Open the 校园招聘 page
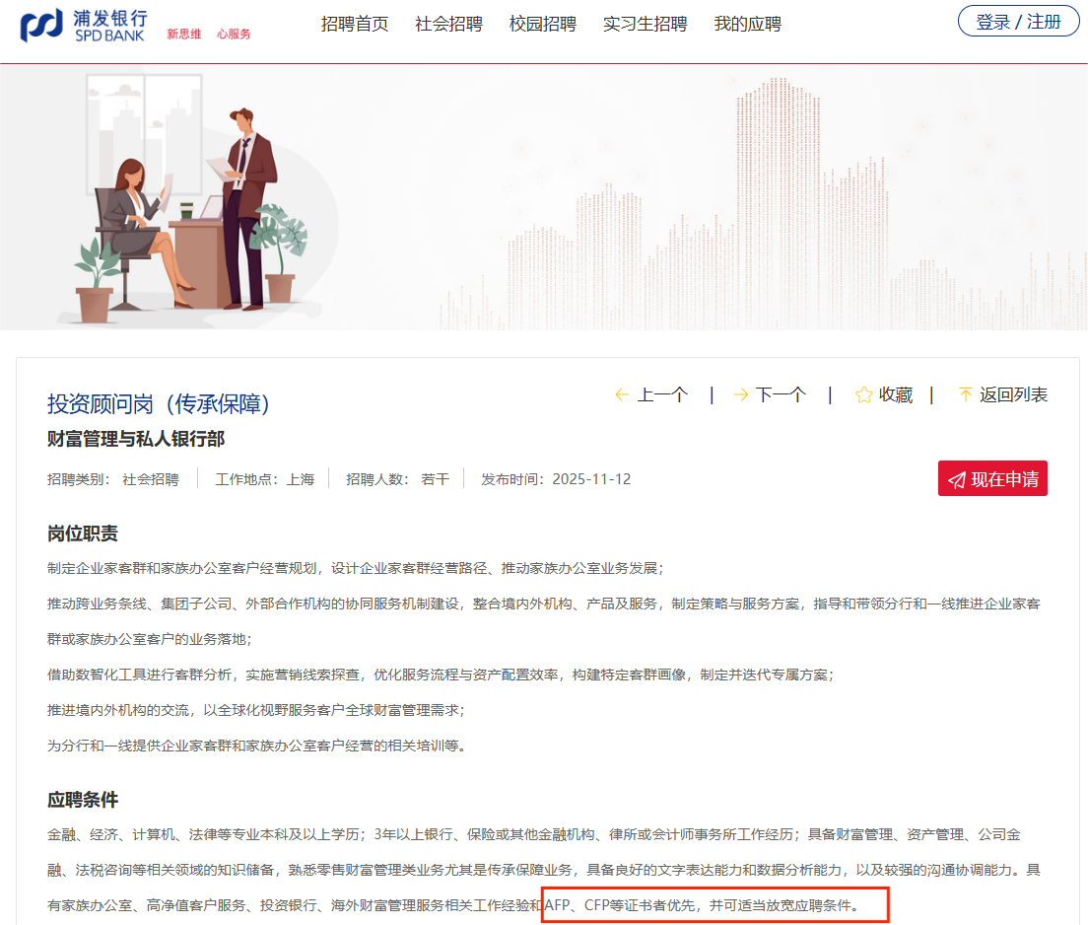 545,24
